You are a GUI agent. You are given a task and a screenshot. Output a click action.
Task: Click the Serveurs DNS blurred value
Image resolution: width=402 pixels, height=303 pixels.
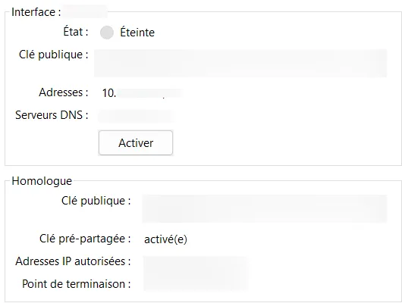point(136,116)
